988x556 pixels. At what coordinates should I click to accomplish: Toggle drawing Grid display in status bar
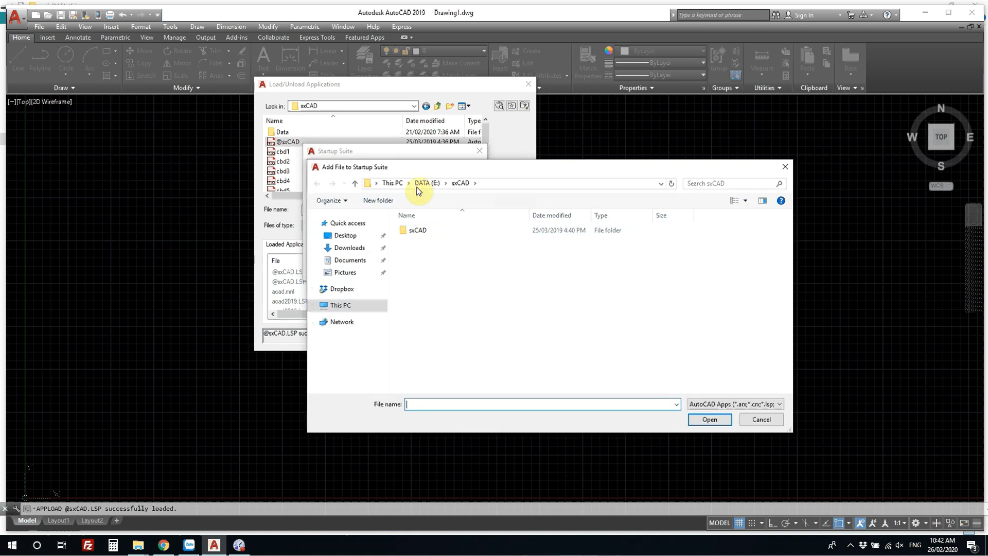point(739,523)
